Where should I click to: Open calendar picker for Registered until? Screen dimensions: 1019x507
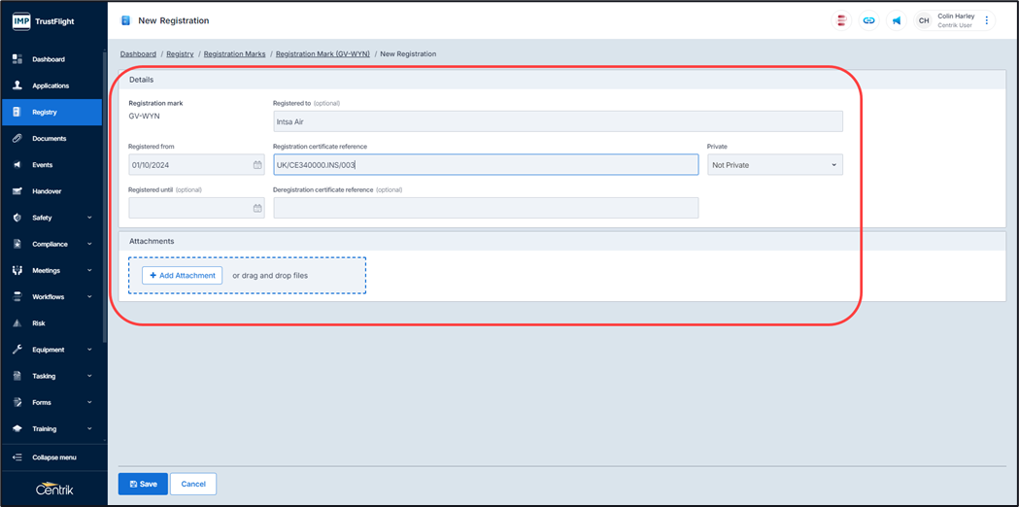[x=257, y=208]
